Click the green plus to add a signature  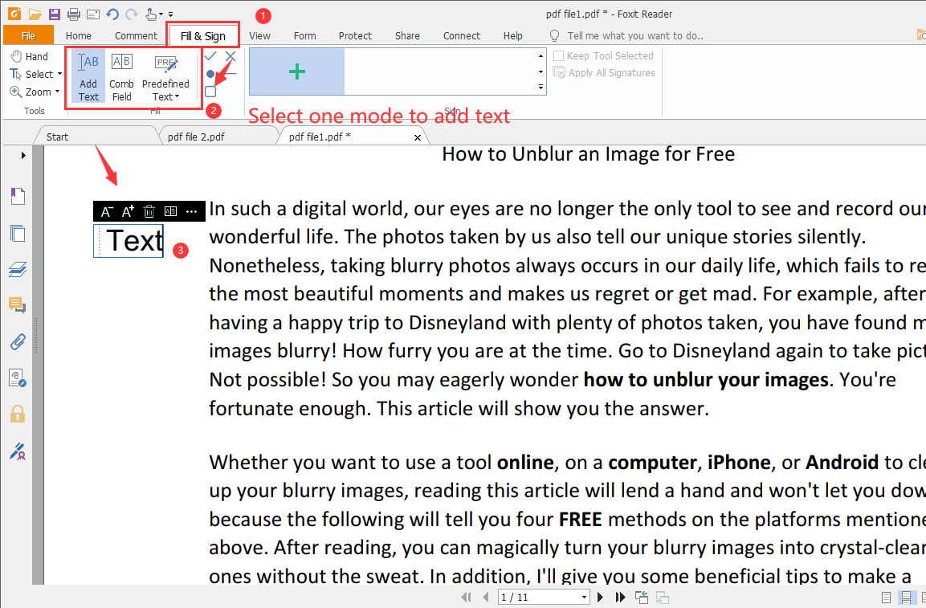(x=296, y=71)
